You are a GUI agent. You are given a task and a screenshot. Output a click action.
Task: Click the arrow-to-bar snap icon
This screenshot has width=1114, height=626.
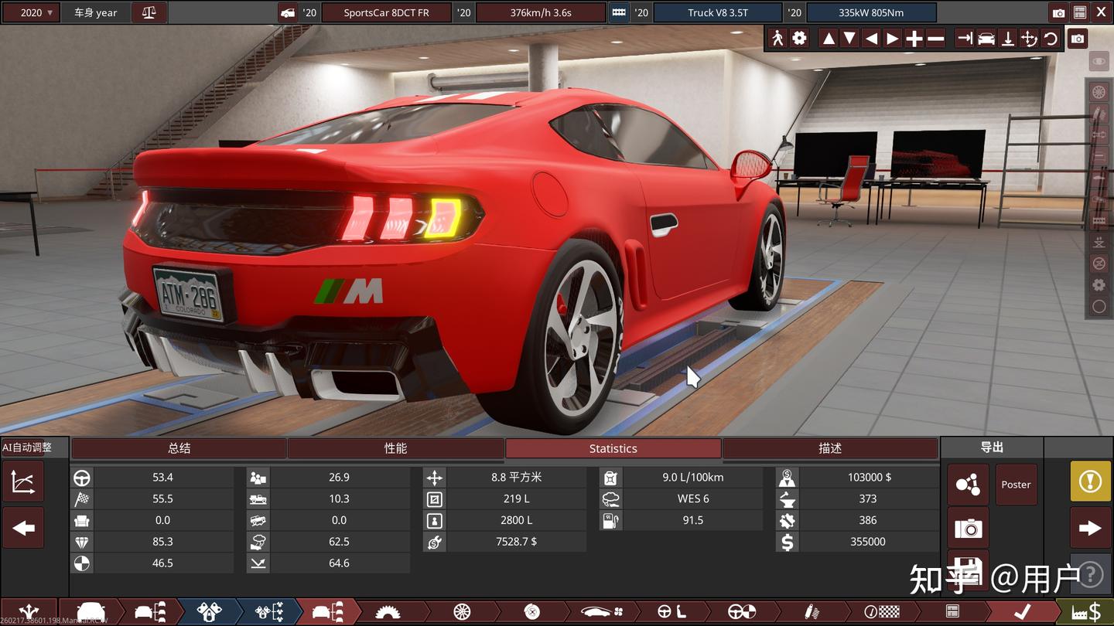pos(965,39)
